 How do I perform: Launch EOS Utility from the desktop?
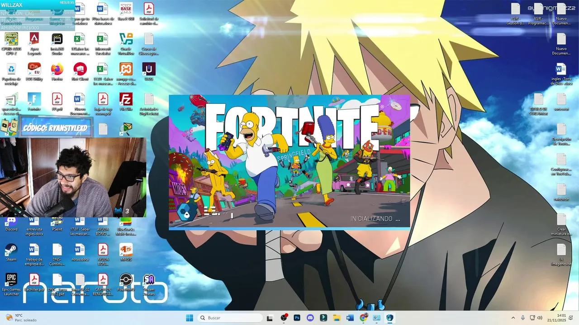click(x=34, y=72)
